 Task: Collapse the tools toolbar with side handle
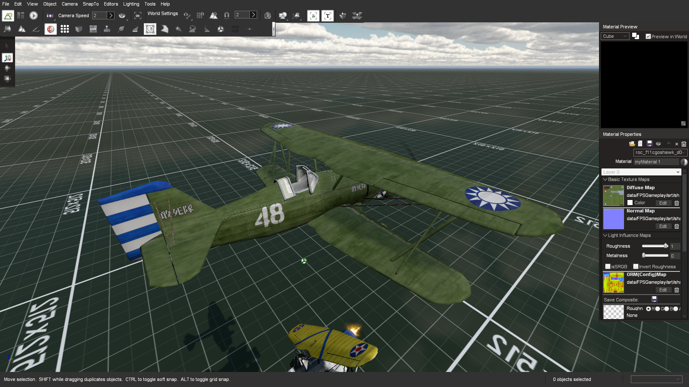274,29
